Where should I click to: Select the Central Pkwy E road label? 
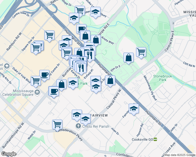point(169,41)
